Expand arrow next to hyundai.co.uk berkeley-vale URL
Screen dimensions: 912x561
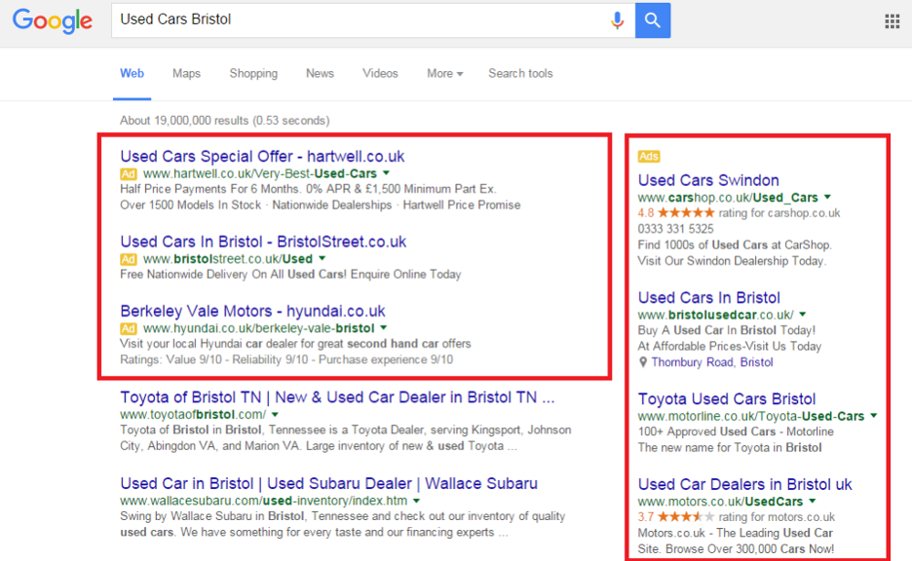pos(383,327)
